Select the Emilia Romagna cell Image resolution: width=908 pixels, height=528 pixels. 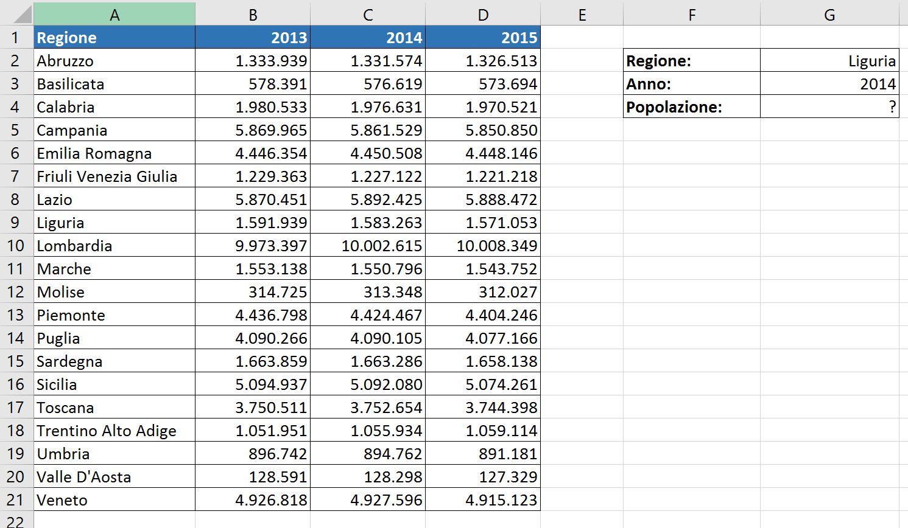click(114, 153)
